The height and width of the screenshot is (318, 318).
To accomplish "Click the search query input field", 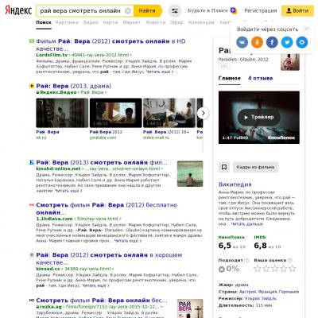I will point(81,11).
